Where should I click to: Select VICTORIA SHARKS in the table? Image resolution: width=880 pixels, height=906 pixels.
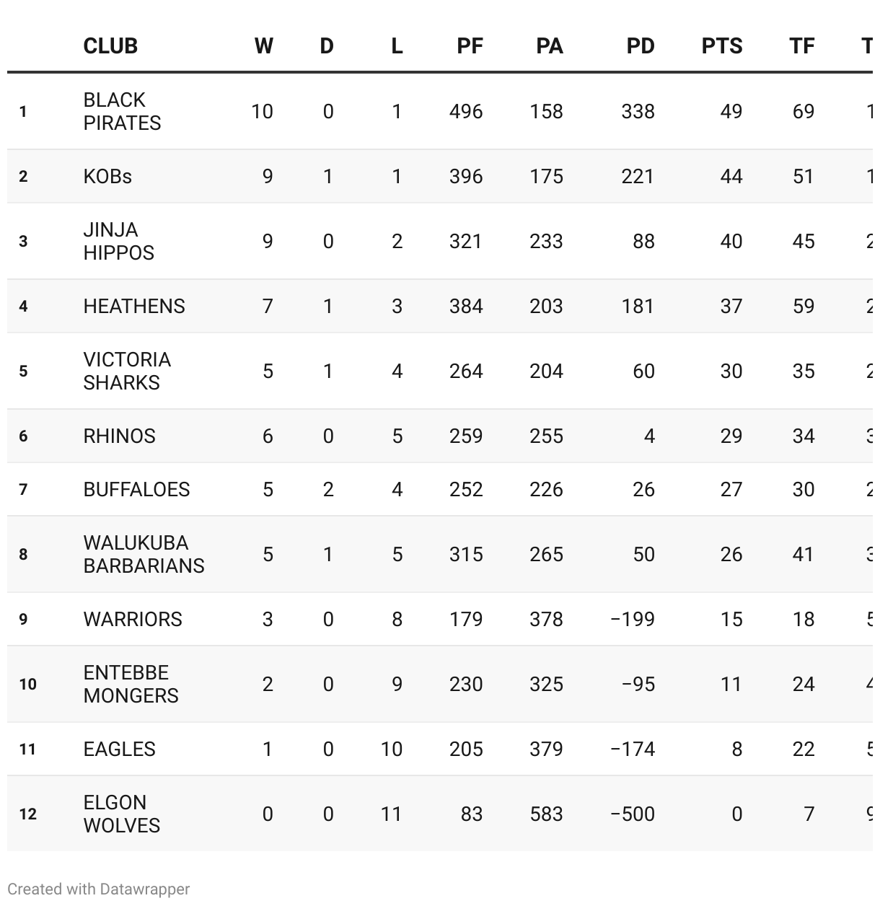pyautogui.click(x=127, y=371)
